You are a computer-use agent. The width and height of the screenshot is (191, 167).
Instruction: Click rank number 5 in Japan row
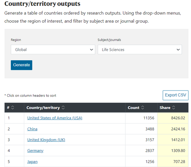[9, 162]
